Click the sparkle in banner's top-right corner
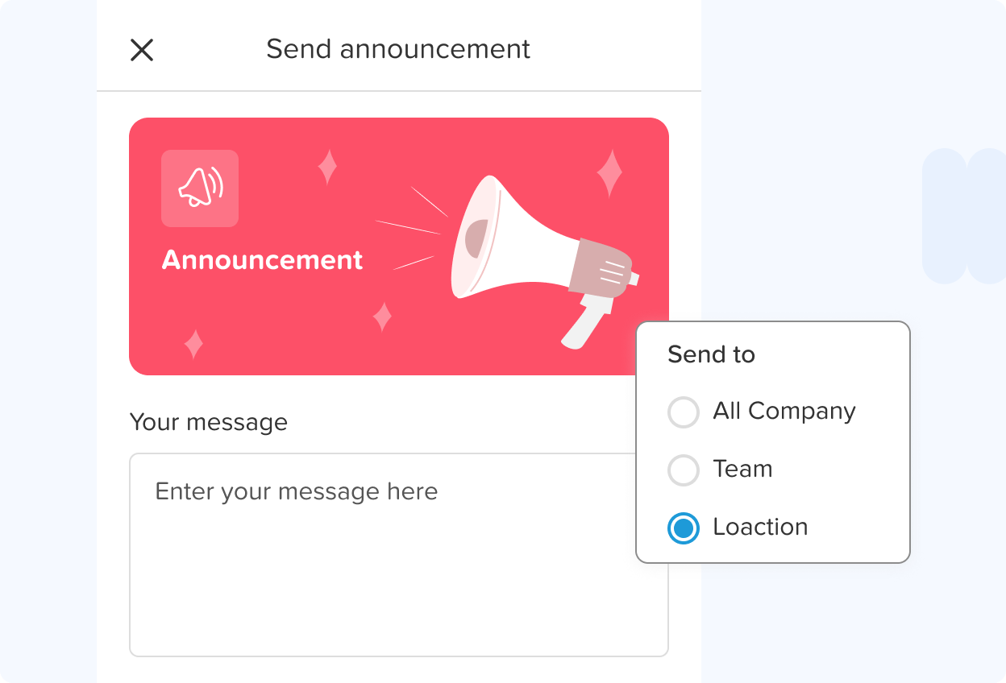 [x=609, y=173]
